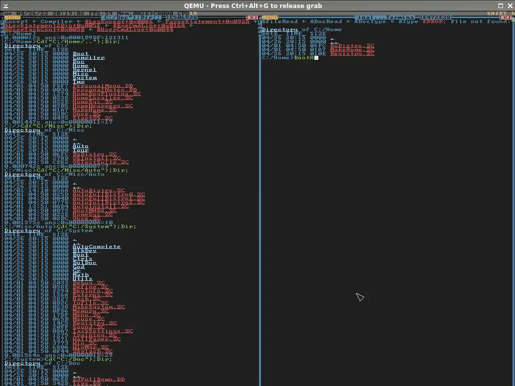Open the Compiler directory link in C:/ listing
The image size is (515, 386).
(x=89, y=58)
